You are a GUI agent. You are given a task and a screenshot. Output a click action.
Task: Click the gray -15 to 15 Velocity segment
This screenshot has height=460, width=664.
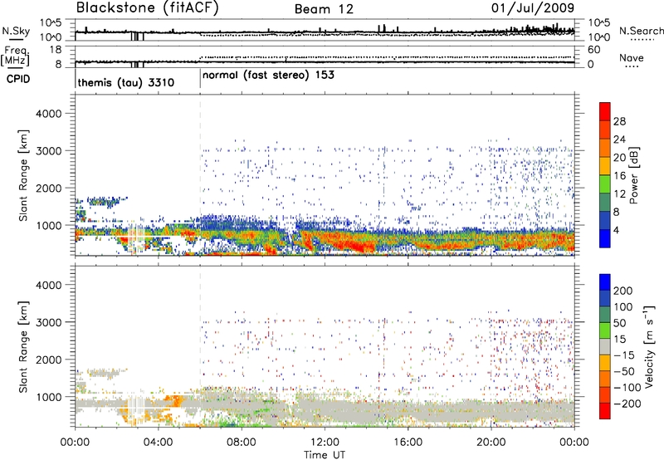605,346
